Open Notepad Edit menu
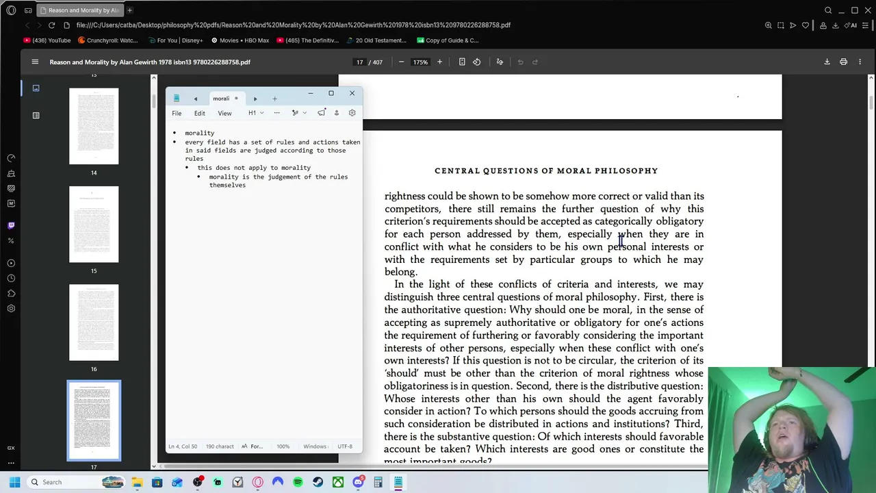 [199, 113]
